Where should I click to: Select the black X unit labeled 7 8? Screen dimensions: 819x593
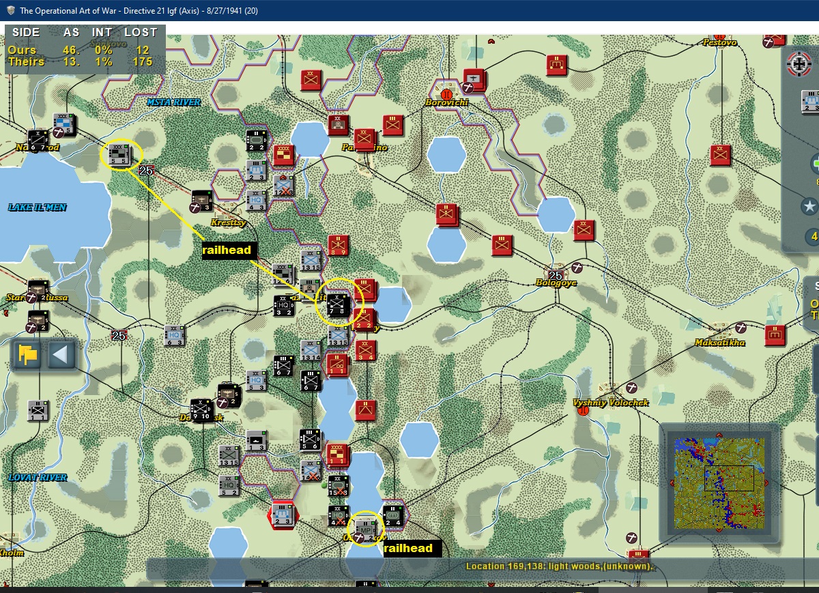[x=338, y=305]
